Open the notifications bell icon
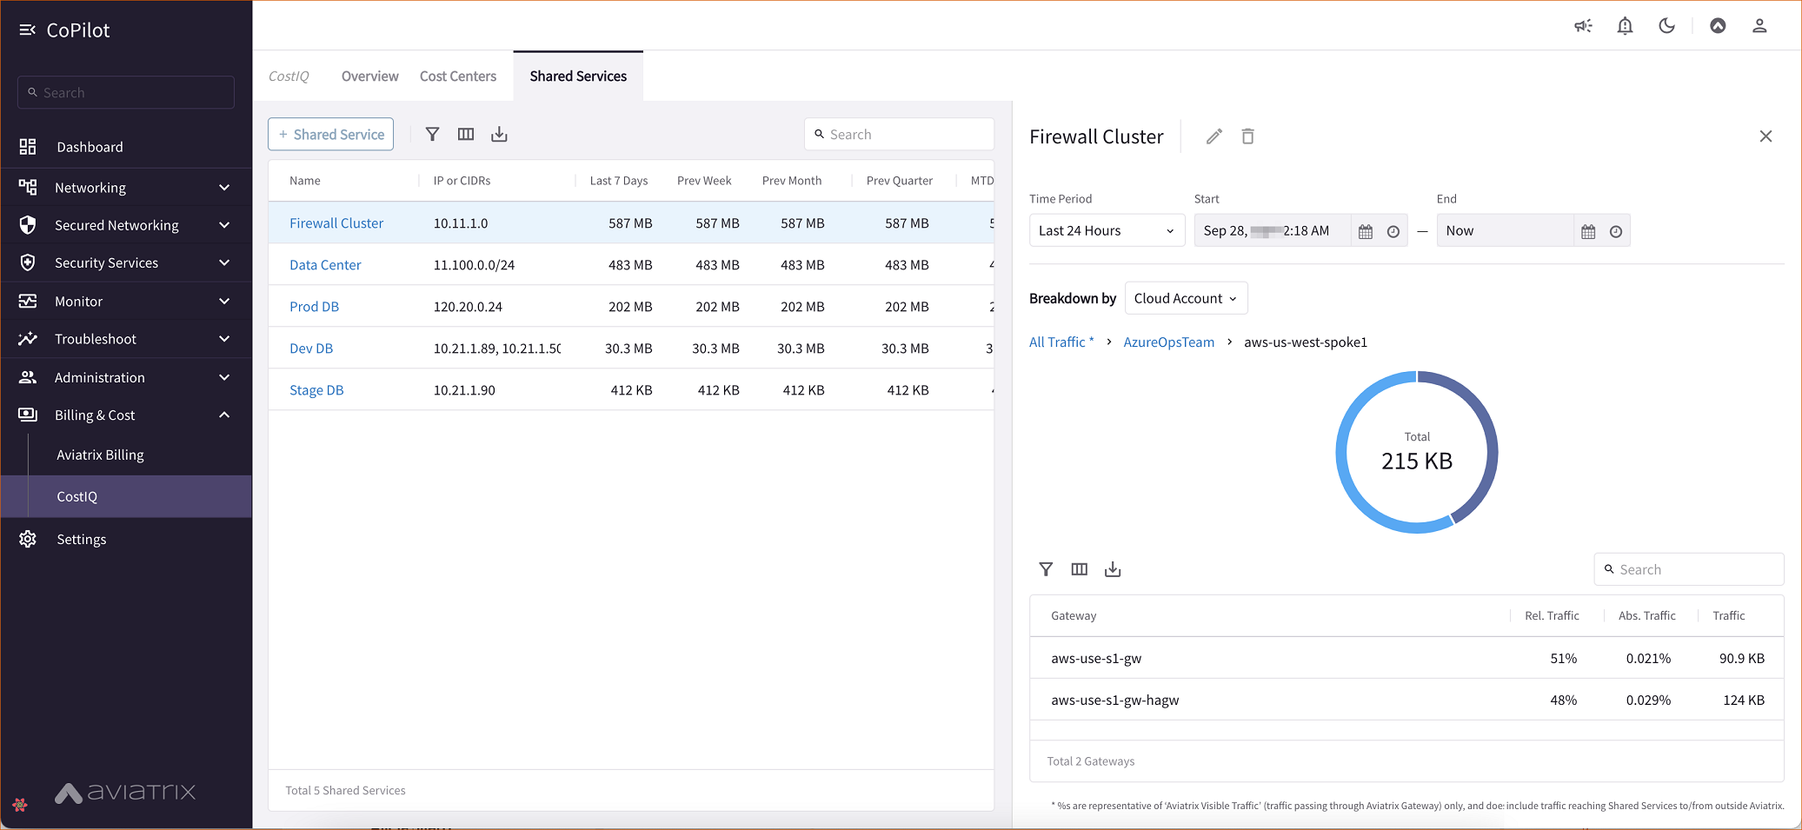The image size is (1802, 830). pos(1624,26)
